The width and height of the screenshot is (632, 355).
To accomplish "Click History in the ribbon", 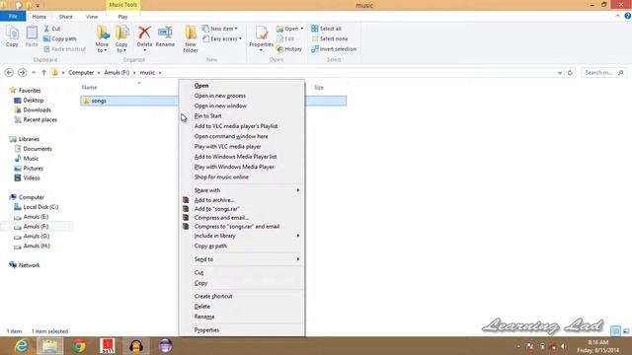I will point(289,49).
